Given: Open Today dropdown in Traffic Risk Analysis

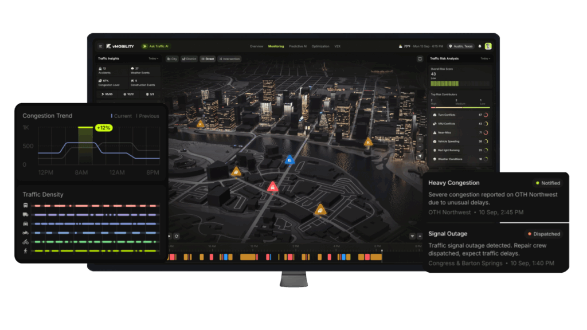Looking at the screenshot, I should 485,58.
